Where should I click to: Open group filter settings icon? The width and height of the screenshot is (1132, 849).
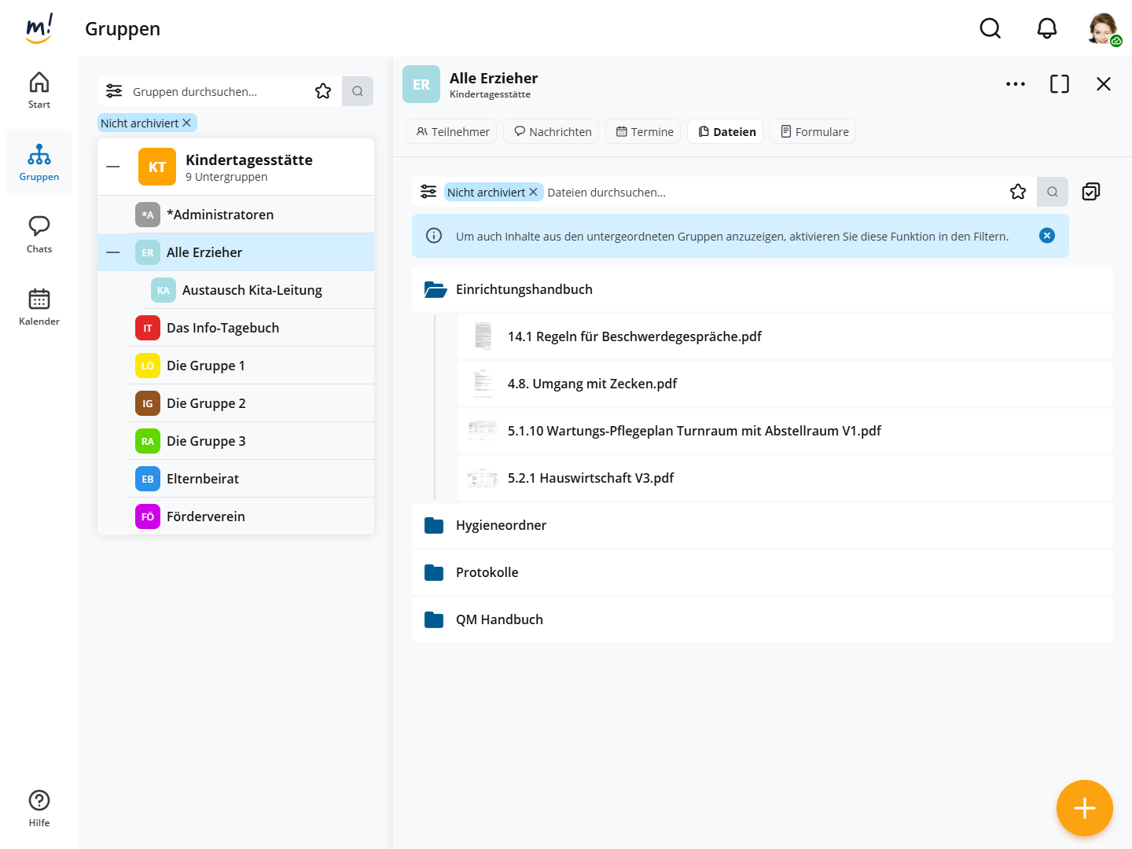click(114, 91)
